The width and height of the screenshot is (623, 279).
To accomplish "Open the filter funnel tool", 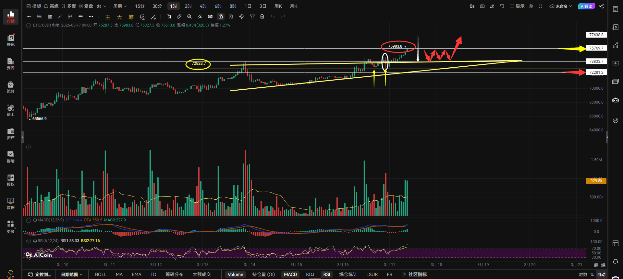I will tap(252, 17).
